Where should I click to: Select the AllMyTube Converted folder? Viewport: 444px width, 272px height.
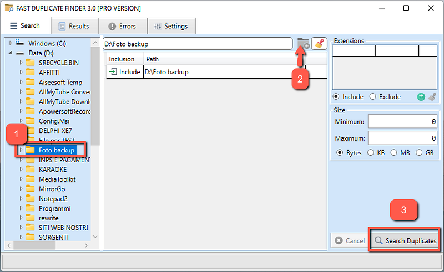64,92
